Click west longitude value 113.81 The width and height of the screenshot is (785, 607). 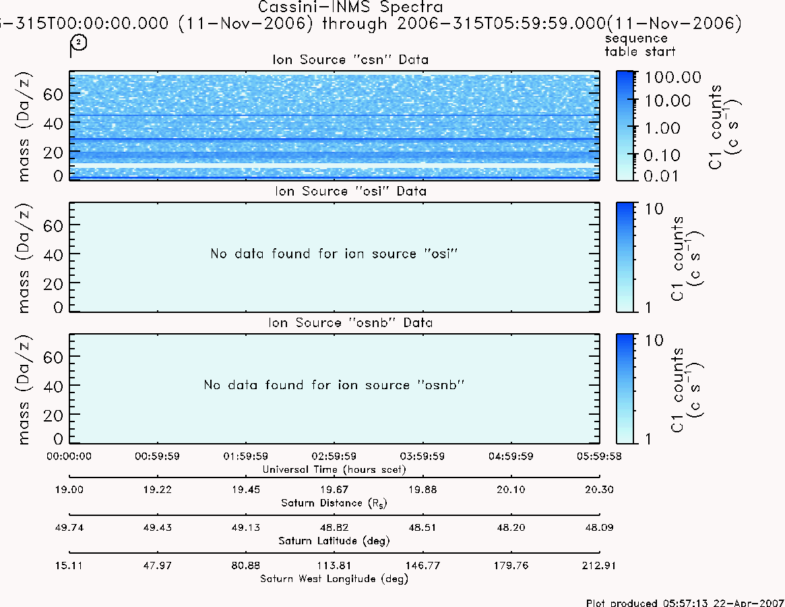(334, 566)
